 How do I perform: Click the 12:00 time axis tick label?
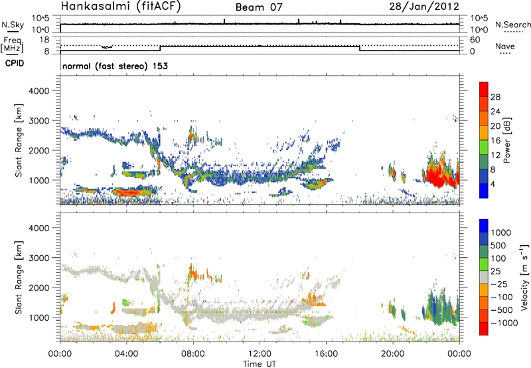[260, 354]
